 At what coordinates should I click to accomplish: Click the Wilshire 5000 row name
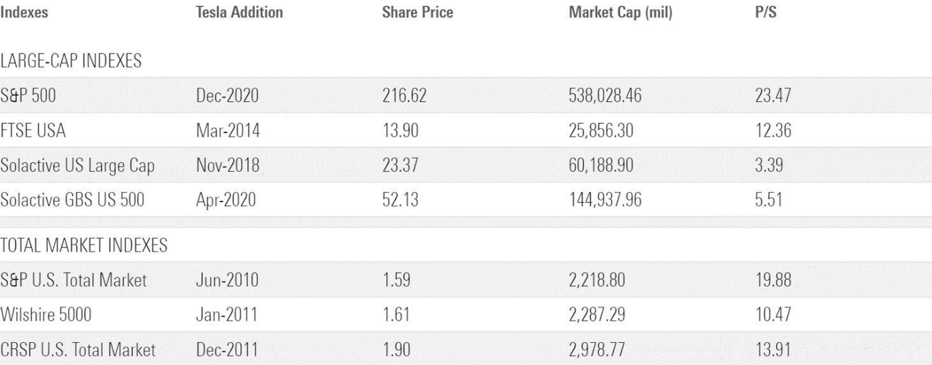point(46,314)
